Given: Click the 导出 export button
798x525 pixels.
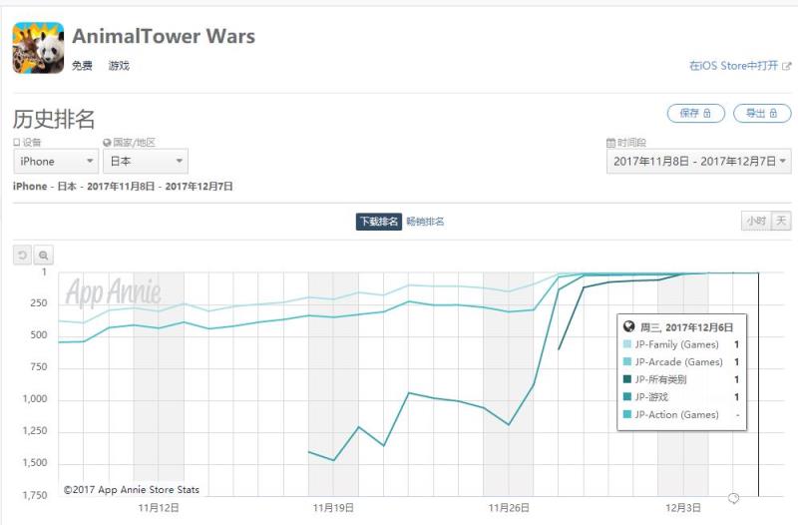Looking at the screenshot, I should (762, 113).
